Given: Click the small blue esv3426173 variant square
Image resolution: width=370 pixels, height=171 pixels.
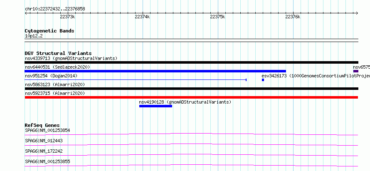Looking at the screenshot, I should tap(263, 80).
